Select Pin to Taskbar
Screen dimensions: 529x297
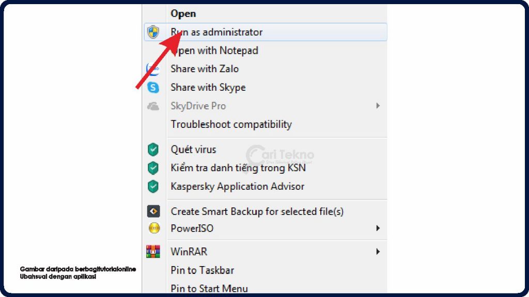pos(202,270)
